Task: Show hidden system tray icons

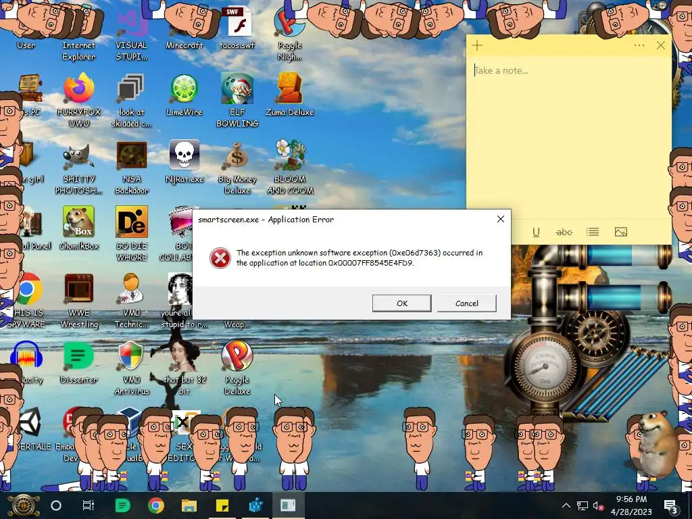Action: (566, 505)
